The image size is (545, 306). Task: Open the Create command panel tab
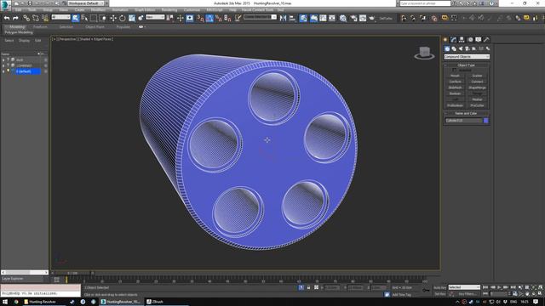pos(445,40)
